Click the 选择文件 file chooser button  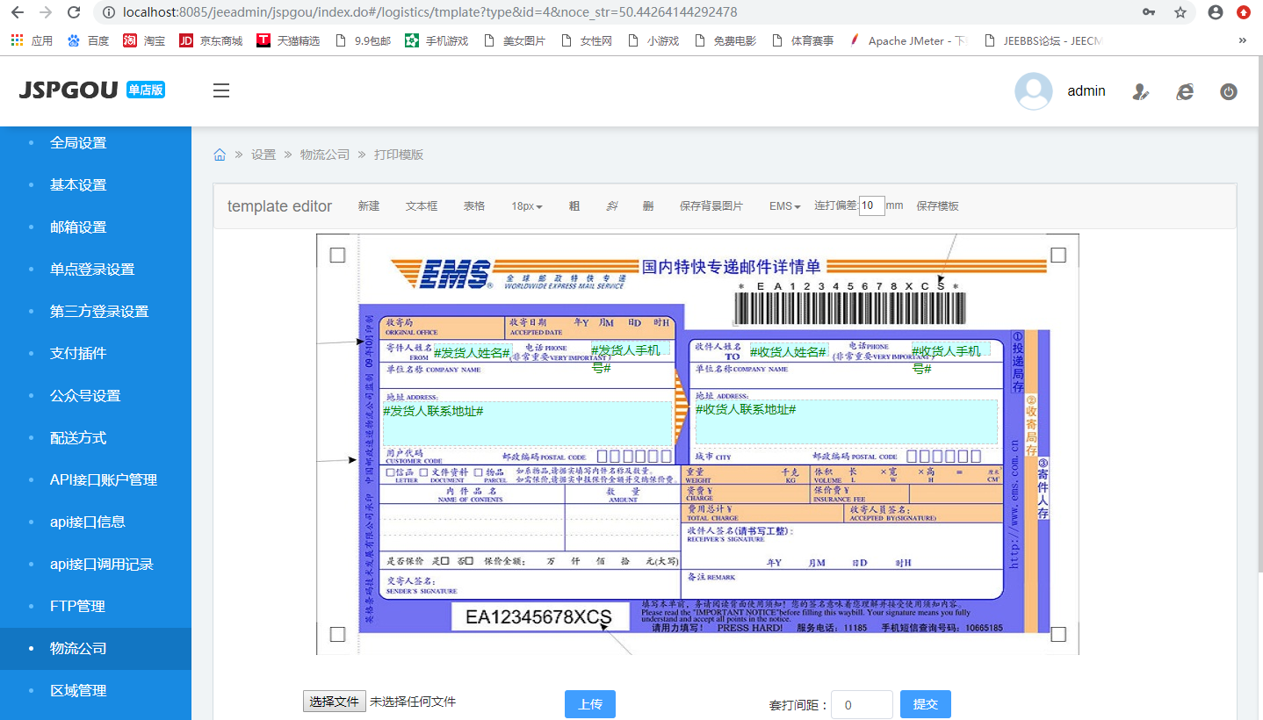point(335,702)
